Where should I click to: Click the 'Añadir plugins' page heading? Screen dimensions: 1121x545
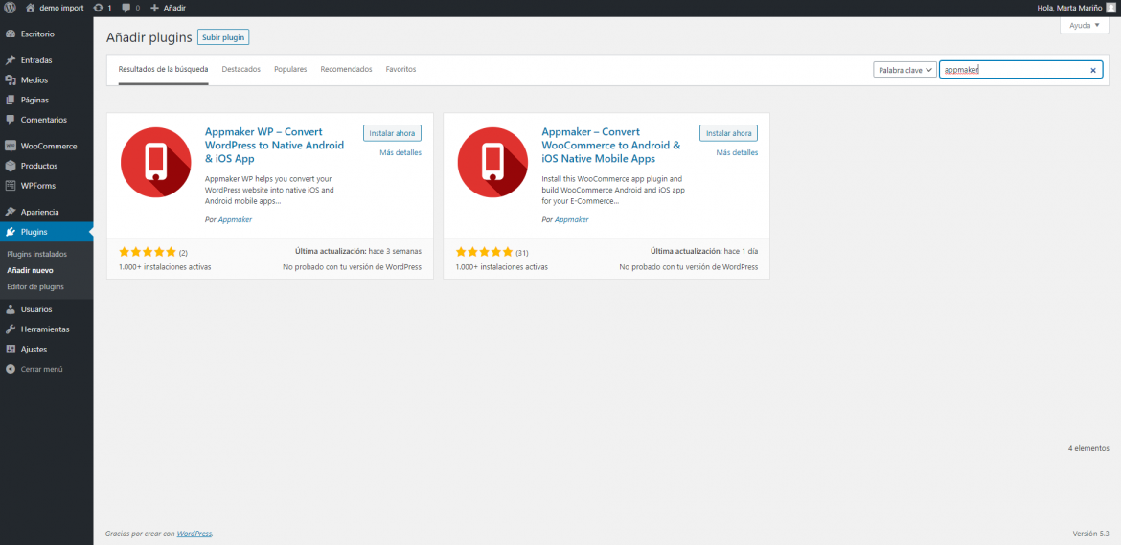(x=149, y=37)
